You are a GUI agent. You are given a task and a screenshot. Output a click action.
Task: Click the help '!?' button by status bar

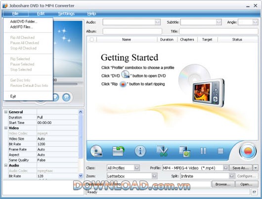pos(254,192)
